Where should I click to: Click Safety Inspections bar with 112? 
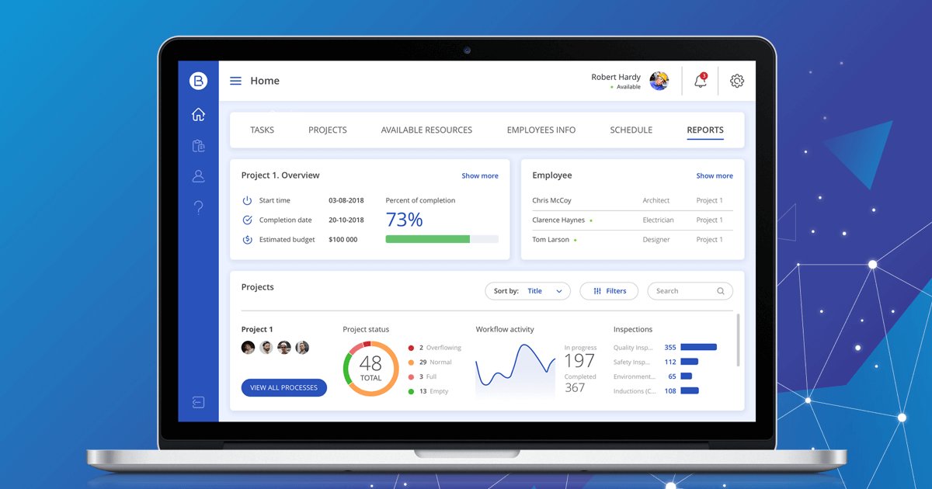[689, 362]
